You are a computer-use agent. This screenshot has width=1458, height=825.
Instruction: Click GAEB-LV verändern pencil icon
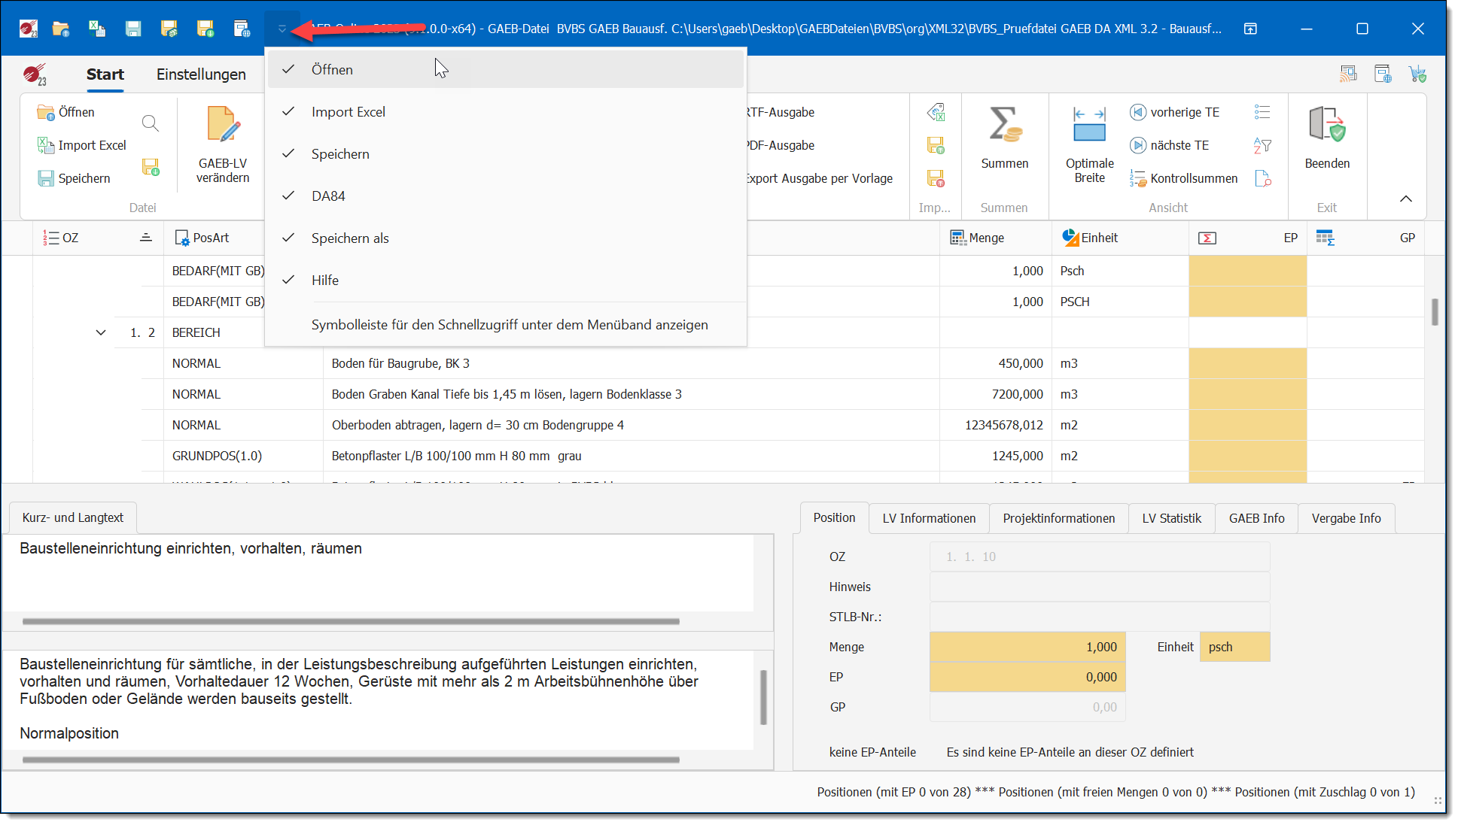(x=223, y=125)
